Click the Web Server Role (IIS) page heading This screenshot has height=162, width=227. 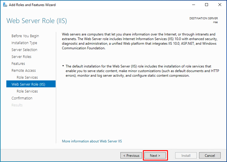coord(37,21)
